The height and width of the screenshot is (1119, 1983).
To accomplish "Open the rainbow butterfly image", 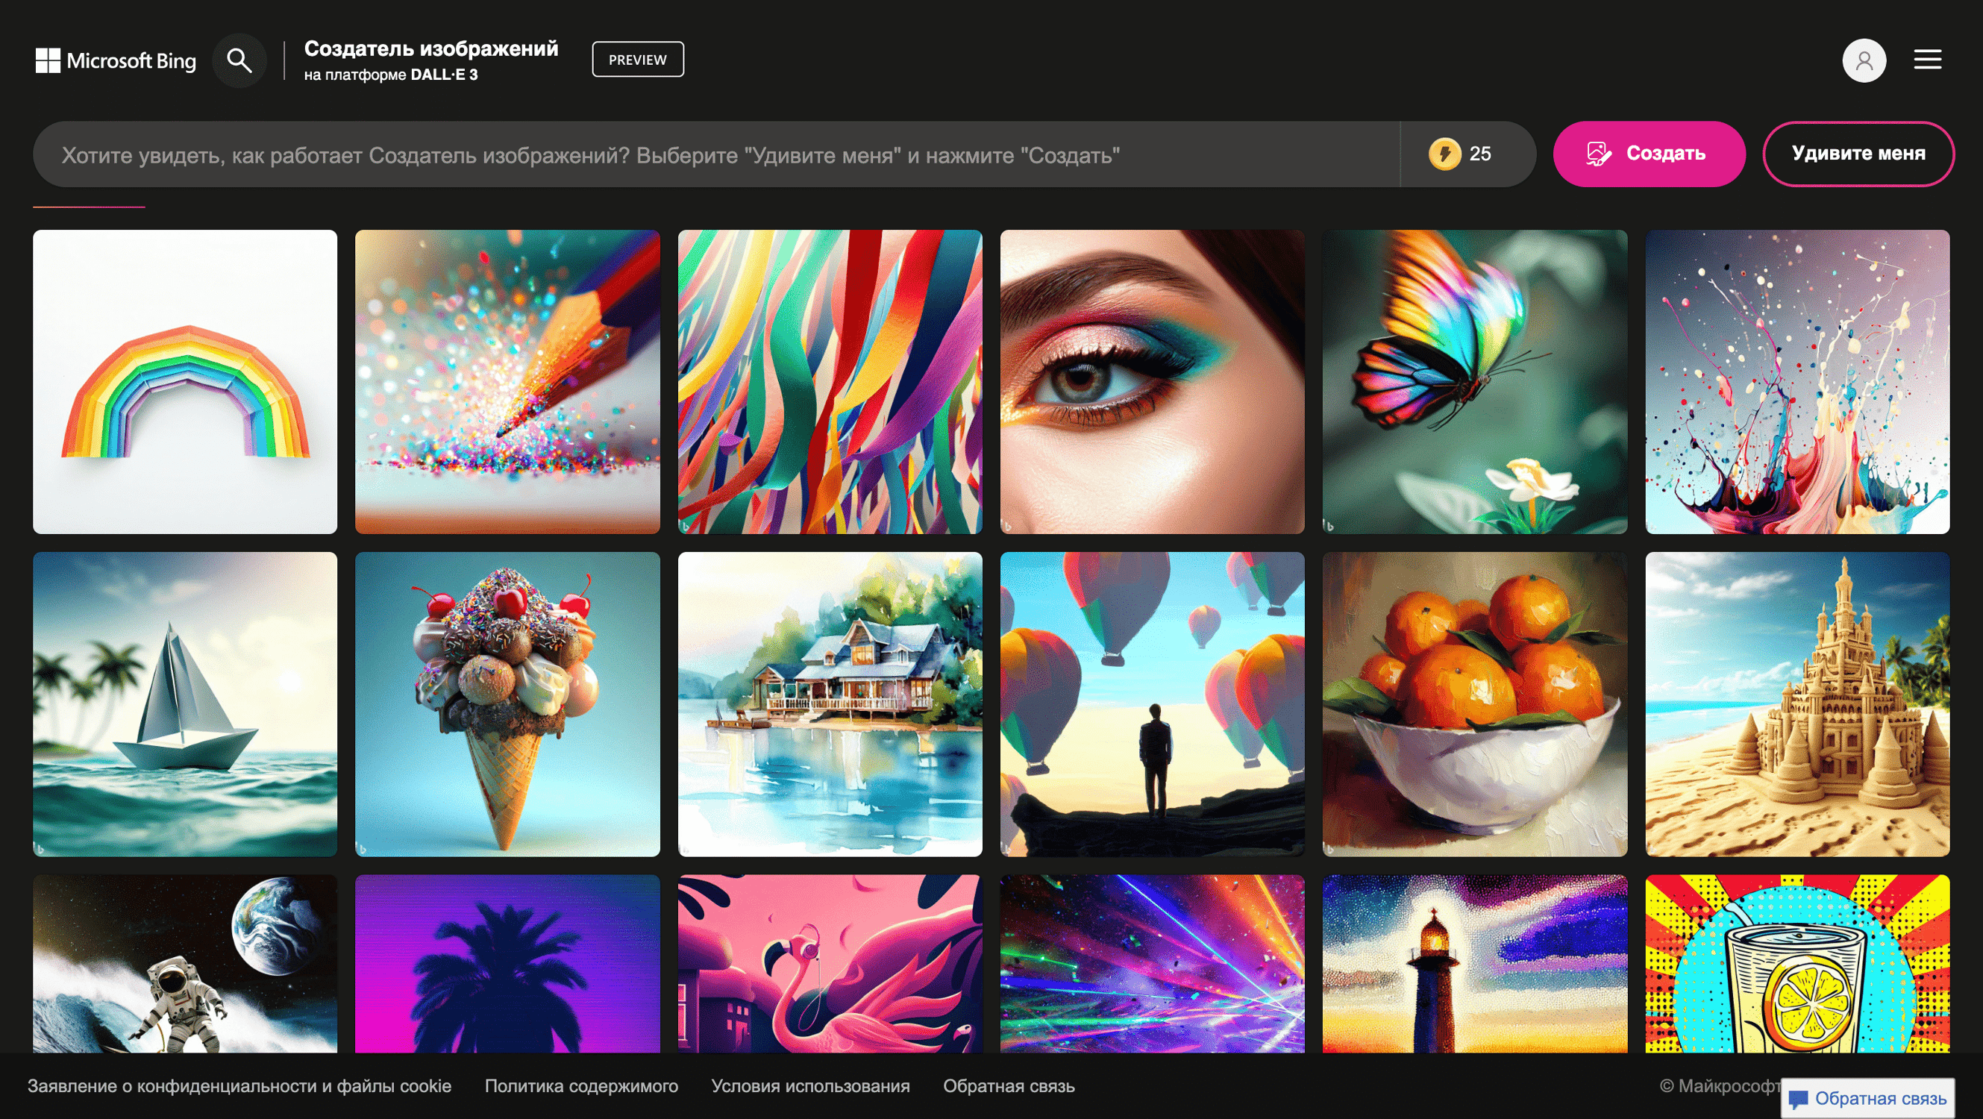I will pos(1474,381).
